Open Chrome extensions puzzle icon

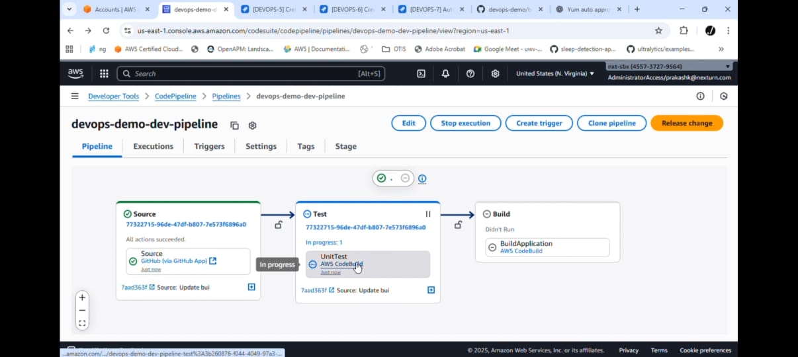point(684,30)
